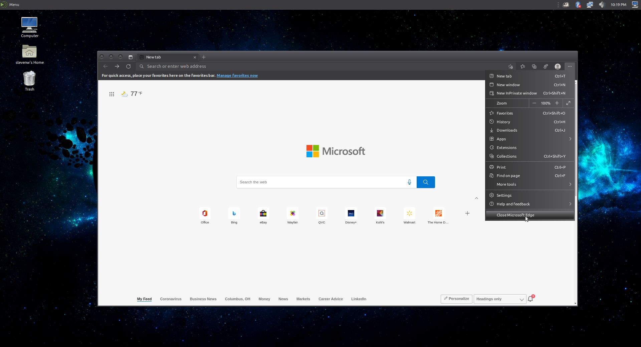Click the browser back arrow
The height and width of the screenshot is (347, 641).
pyautogui.click(x=105, y=66)
